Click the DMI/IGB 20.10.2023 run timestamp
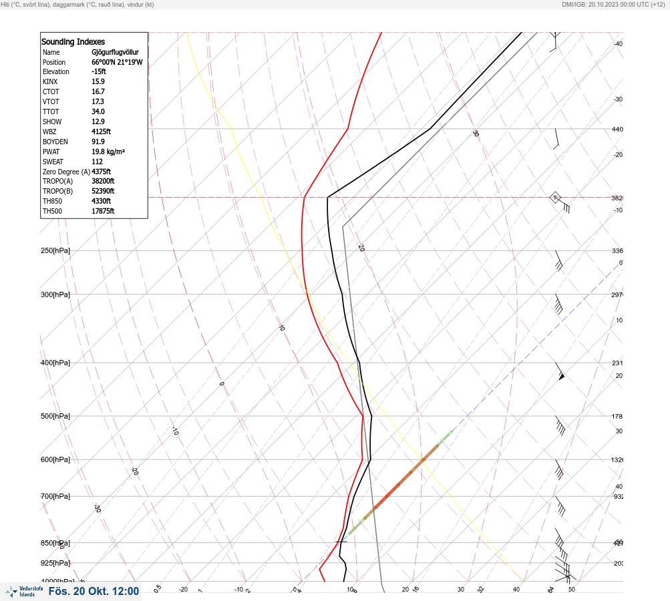 click(614, 4)
